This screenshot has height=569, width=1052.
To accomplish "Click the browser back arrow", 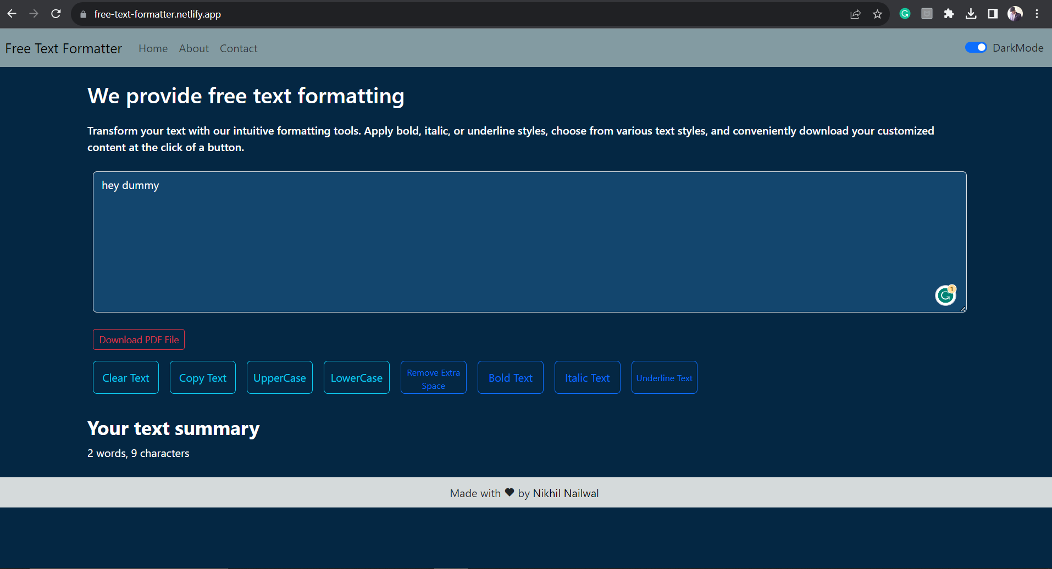I will 12,14.
